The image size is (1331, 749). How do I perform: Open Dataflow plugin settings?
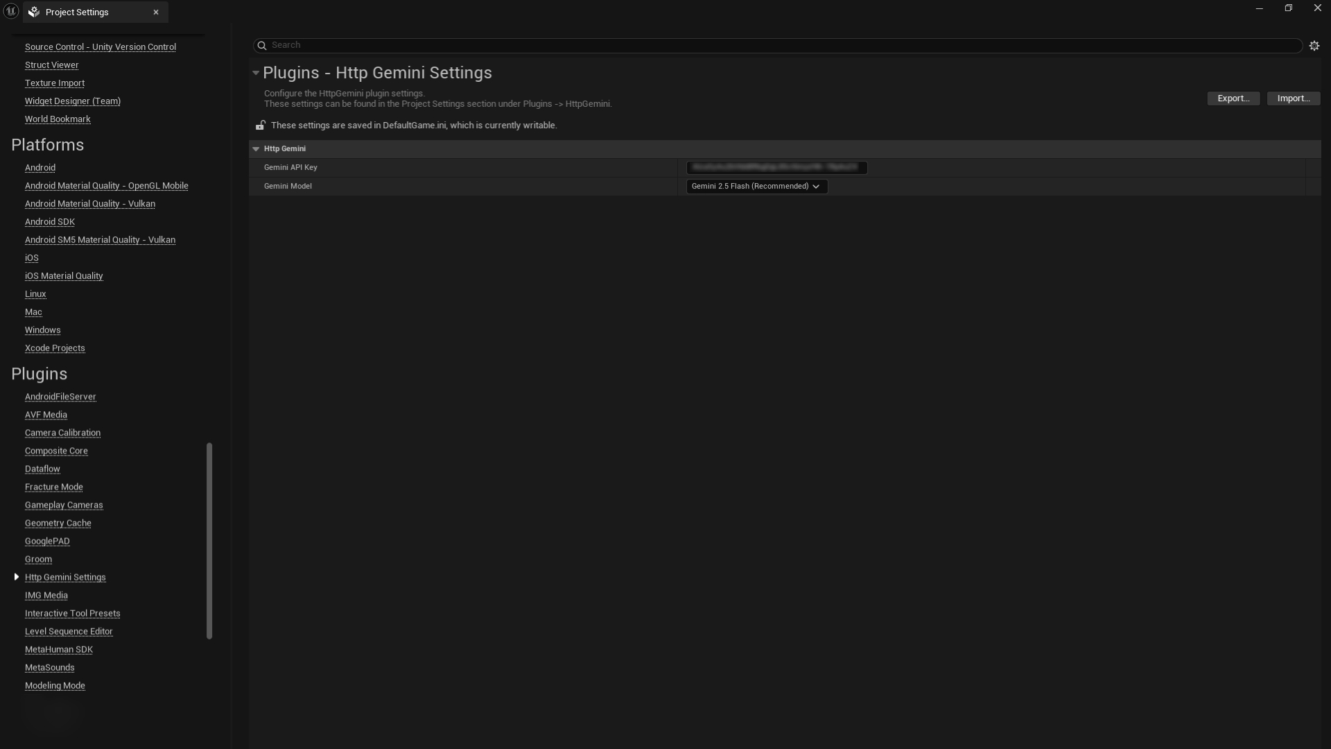pos(42,469)
